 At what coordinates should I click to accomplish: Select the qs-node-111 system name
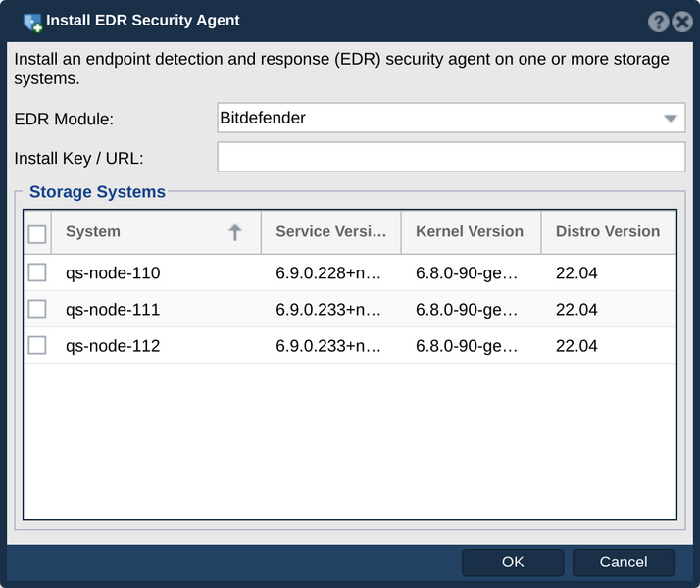coord(113,310)
